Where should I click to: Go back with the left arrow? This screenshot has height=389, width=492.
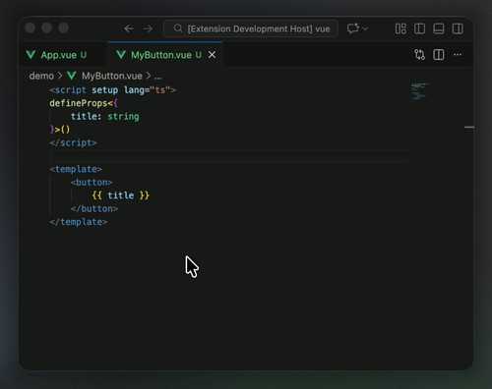(129, 28)
